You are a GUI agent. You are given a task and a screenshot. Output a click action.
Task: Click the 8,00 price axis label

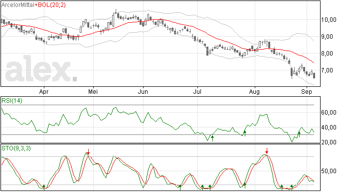(x=327, y=54)
